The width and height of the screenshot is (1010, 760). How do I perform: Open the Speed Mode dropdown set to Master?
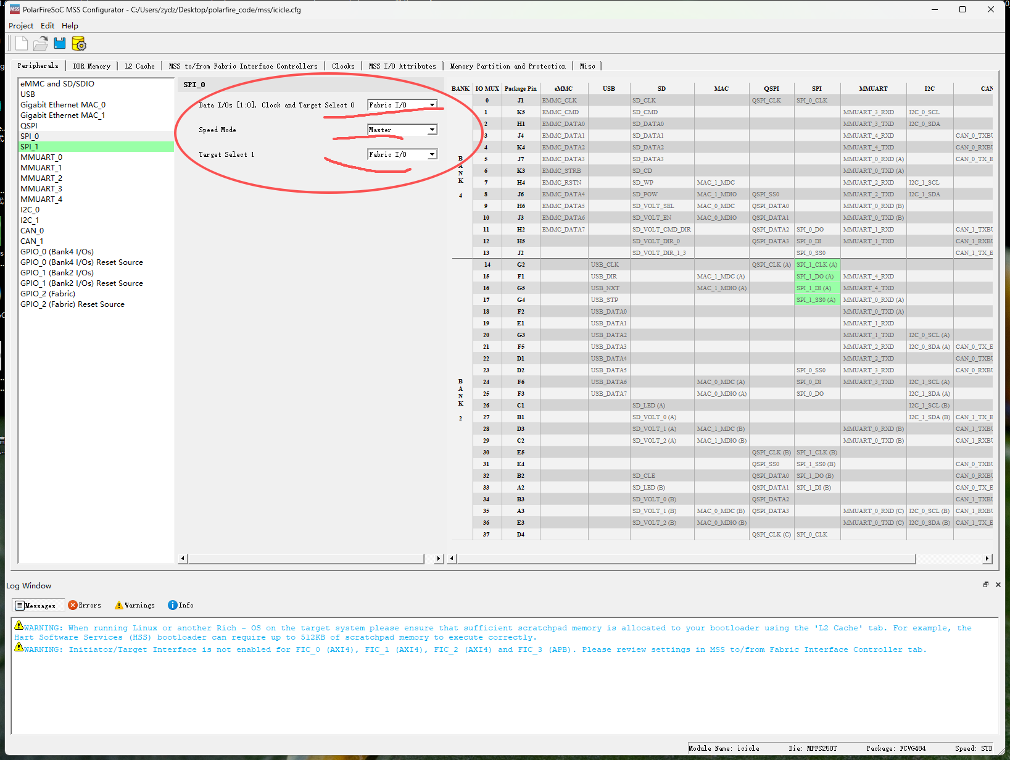(x=402, y=130)
